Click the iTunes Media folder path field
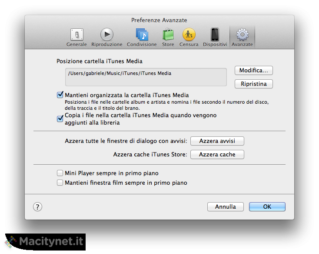The image size is (319, 254). [146, 77]
